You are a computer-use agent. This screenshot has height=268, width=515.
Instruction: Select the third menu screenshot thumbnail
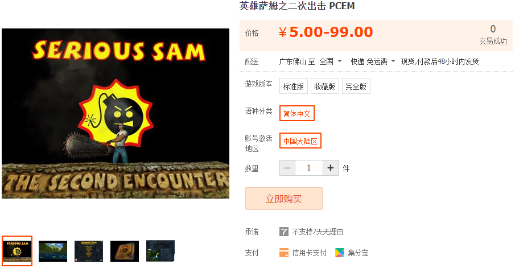click(89, 251)
